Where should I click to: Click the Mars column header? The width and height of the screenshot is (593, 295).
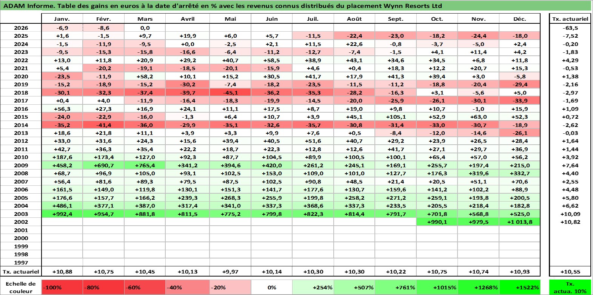(x=145, y=19)
